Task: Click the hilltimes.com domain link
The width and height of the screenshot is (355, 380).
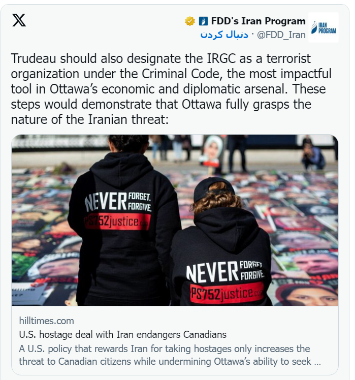Action: pos(47,321)
